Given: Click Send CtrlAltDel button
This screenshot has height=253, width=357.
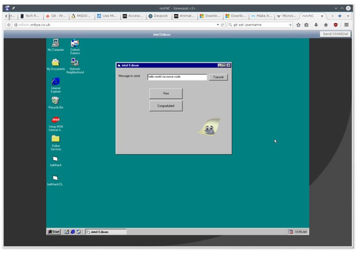Looking at the screenshot, I should click(335, 34).
